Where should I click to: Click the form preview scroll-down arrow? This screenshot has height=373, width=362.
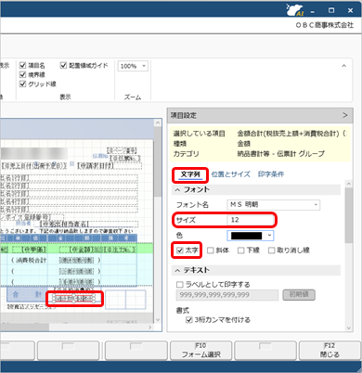point(158,320)
